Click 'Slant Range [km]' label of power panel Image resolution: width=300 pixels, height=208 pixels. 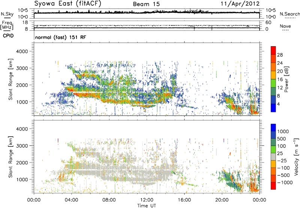tap(10, 79)
